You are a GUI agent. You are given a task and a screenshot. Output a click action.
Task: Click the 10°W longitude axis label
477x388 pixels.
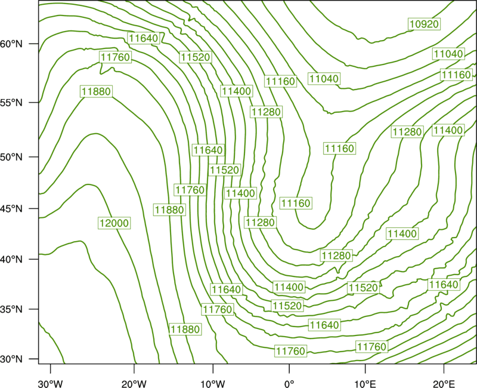click(212, 384)
